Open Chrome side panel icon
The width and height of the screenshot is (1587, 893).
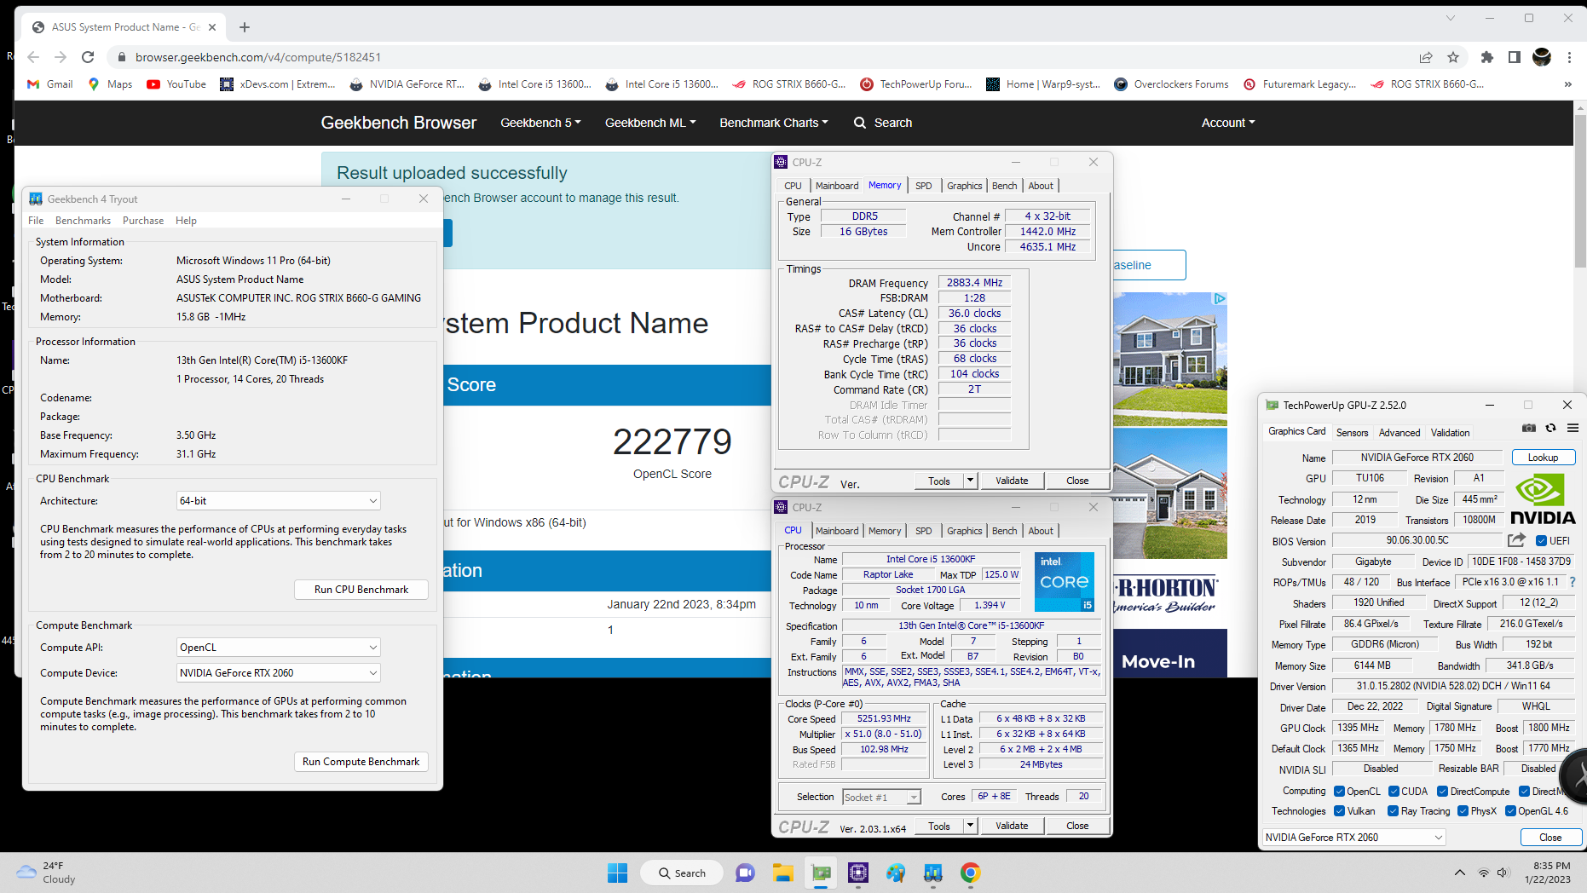(x=1515, y=57)
